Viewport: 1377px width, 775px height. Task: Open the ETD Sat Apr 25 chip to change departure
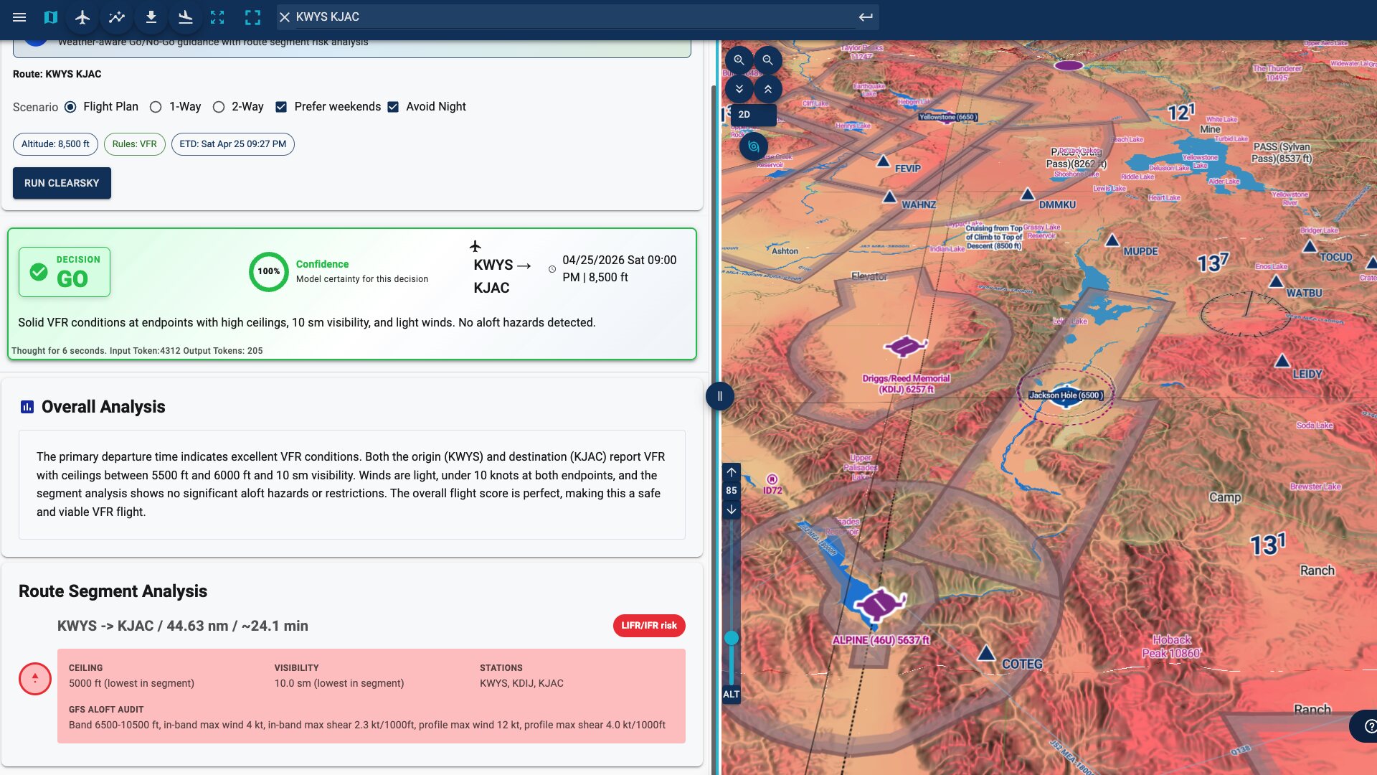tap(232, 144)
